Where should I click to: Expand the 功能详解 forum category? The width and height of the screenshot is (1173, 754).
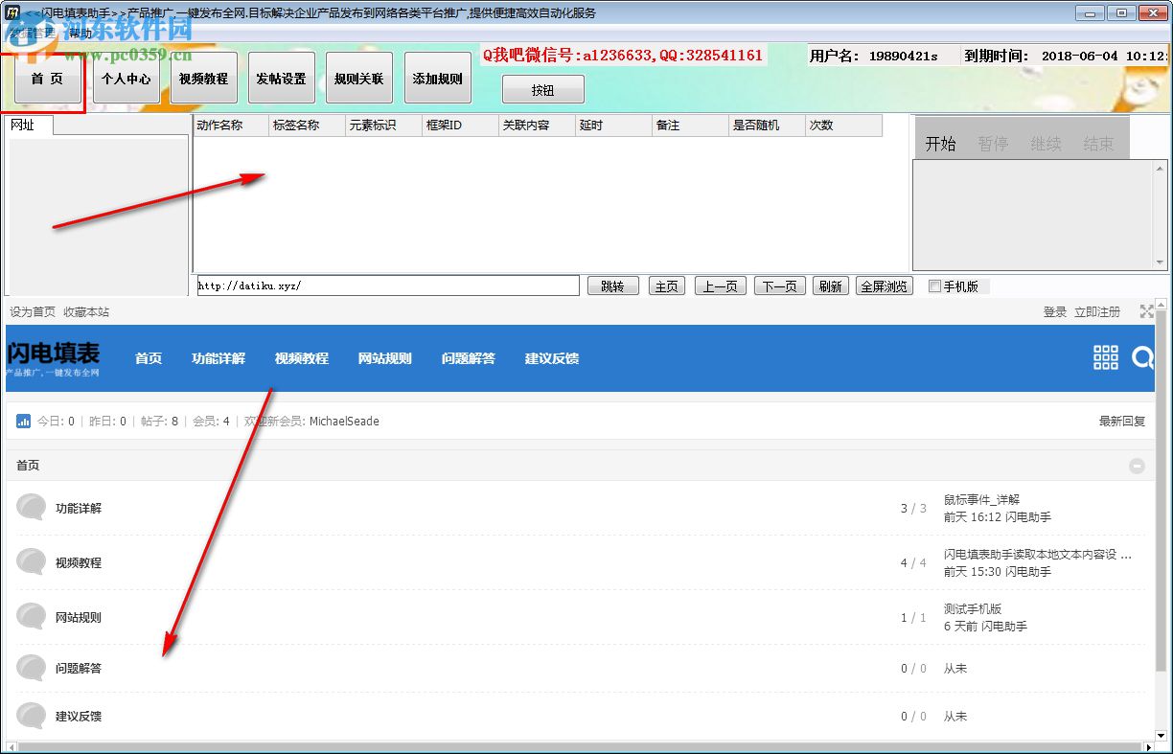pyautogui.click(x=80, y=507)
